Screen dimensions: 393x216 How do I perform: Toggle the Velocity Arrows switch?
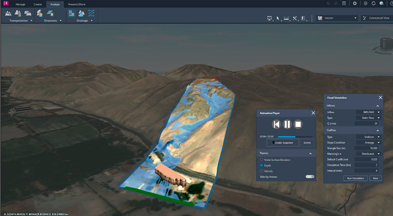pyautogui.click(x=310, y=177)
